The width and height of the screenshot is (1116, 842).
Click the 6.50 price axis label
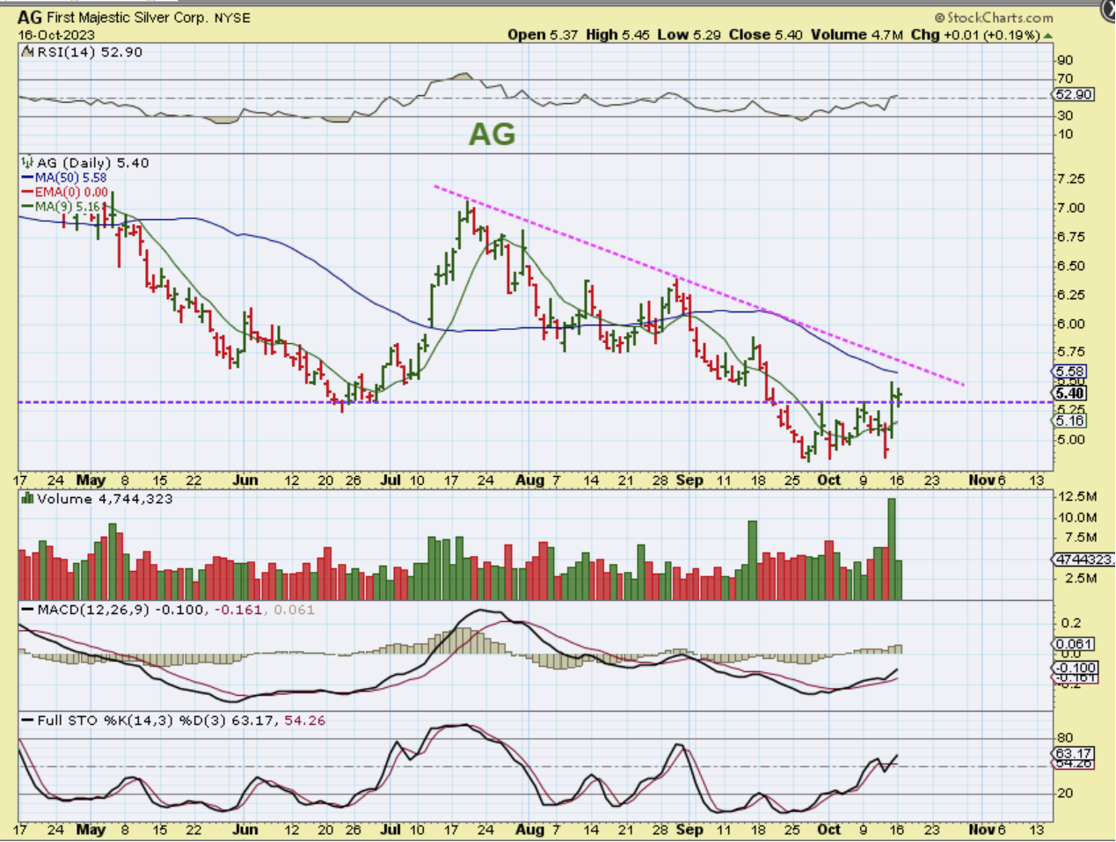coord(1071,266)
